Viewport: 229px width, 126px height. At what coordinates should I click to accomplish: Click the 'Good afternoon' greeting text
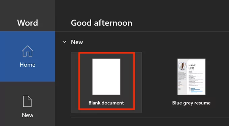(101, 23)
